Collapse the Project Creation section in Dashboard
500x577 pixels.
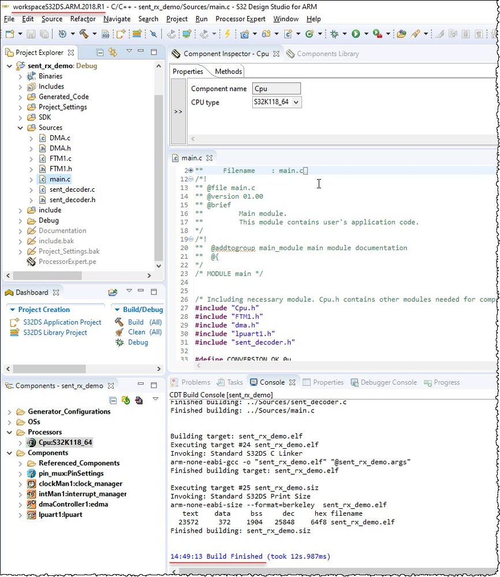(x=13, y=310)
